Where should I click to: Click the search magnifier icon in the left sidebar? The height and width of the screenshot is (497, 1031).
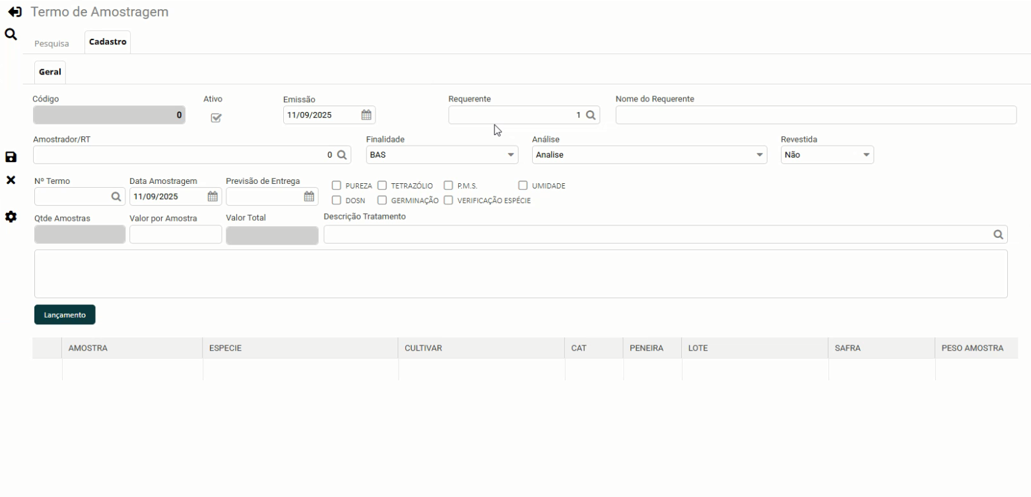point(11,34)
